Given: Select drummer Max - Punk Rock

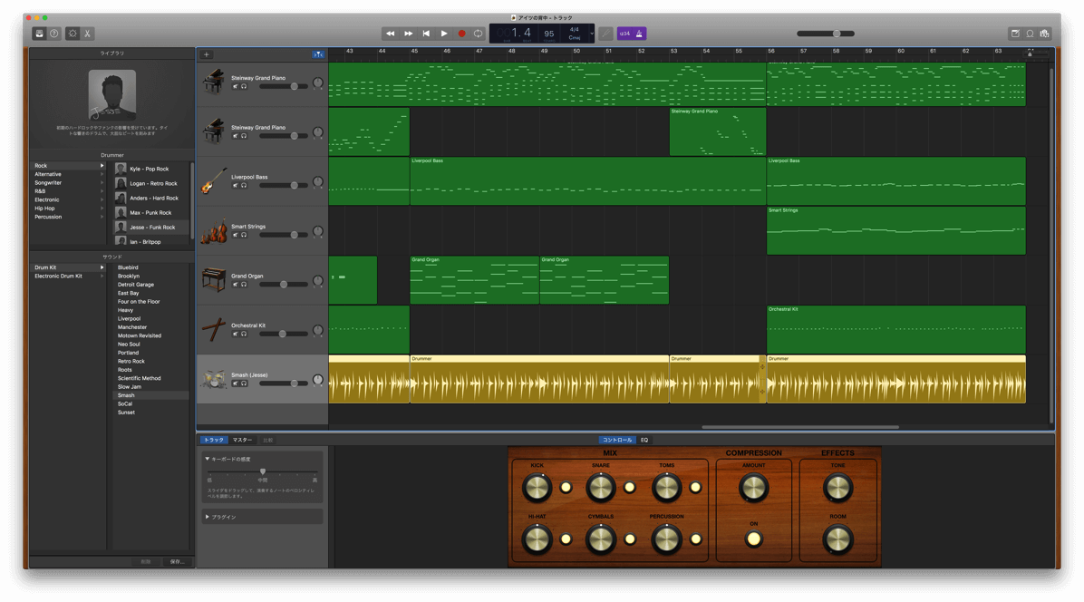Looking at the screenshot, I should [x=150, y=212].
